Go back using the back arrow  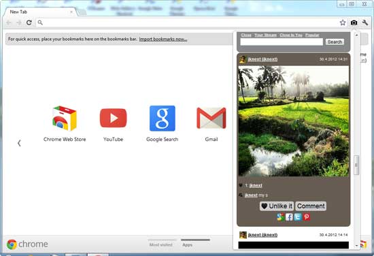click(9, 22)
